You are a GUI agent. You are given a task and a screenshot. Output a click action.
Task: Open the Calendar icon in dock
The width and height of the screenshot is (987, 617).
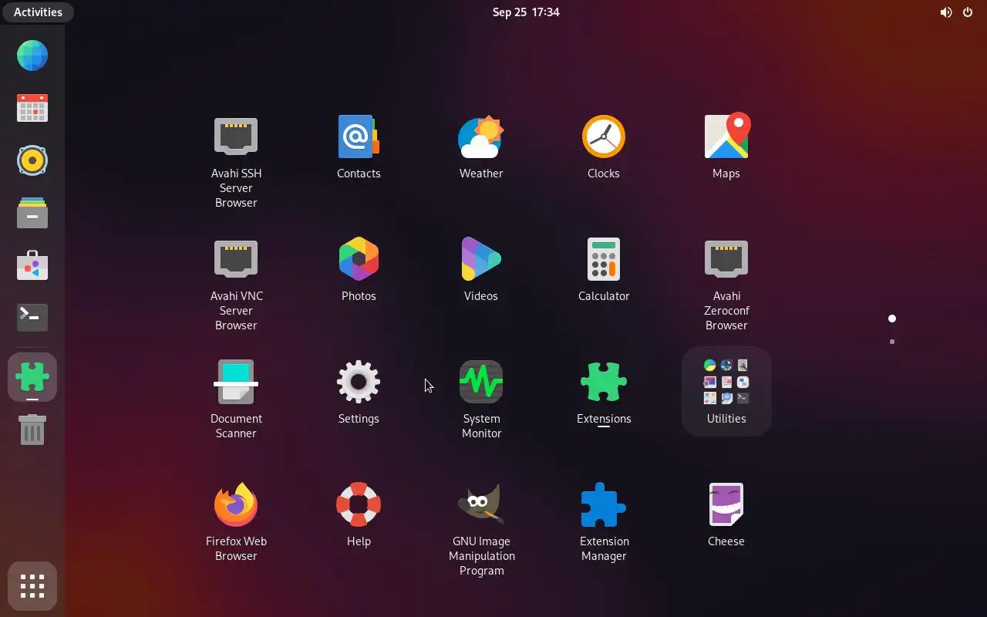pyautogui.click(x=32, y=108)
